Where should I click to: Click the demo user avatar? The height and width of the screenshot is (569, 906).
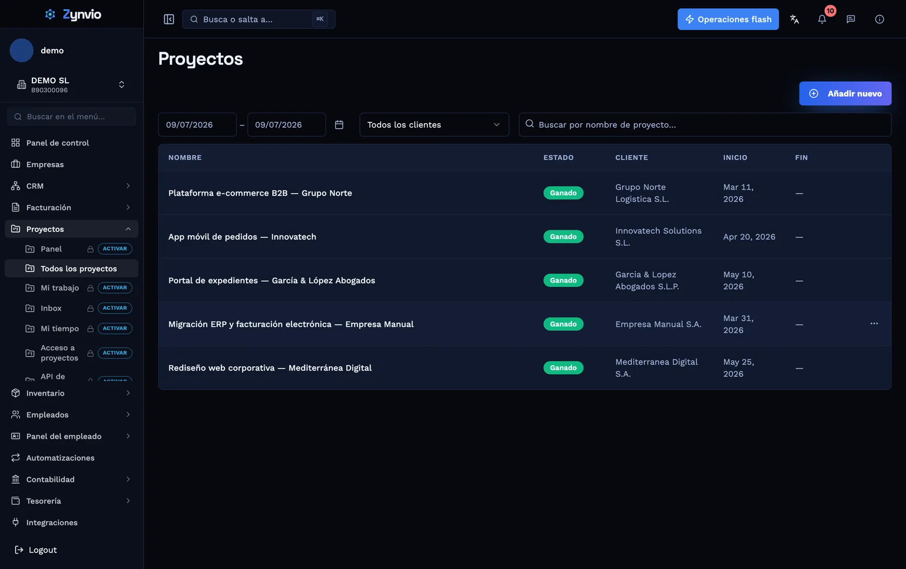22,50
